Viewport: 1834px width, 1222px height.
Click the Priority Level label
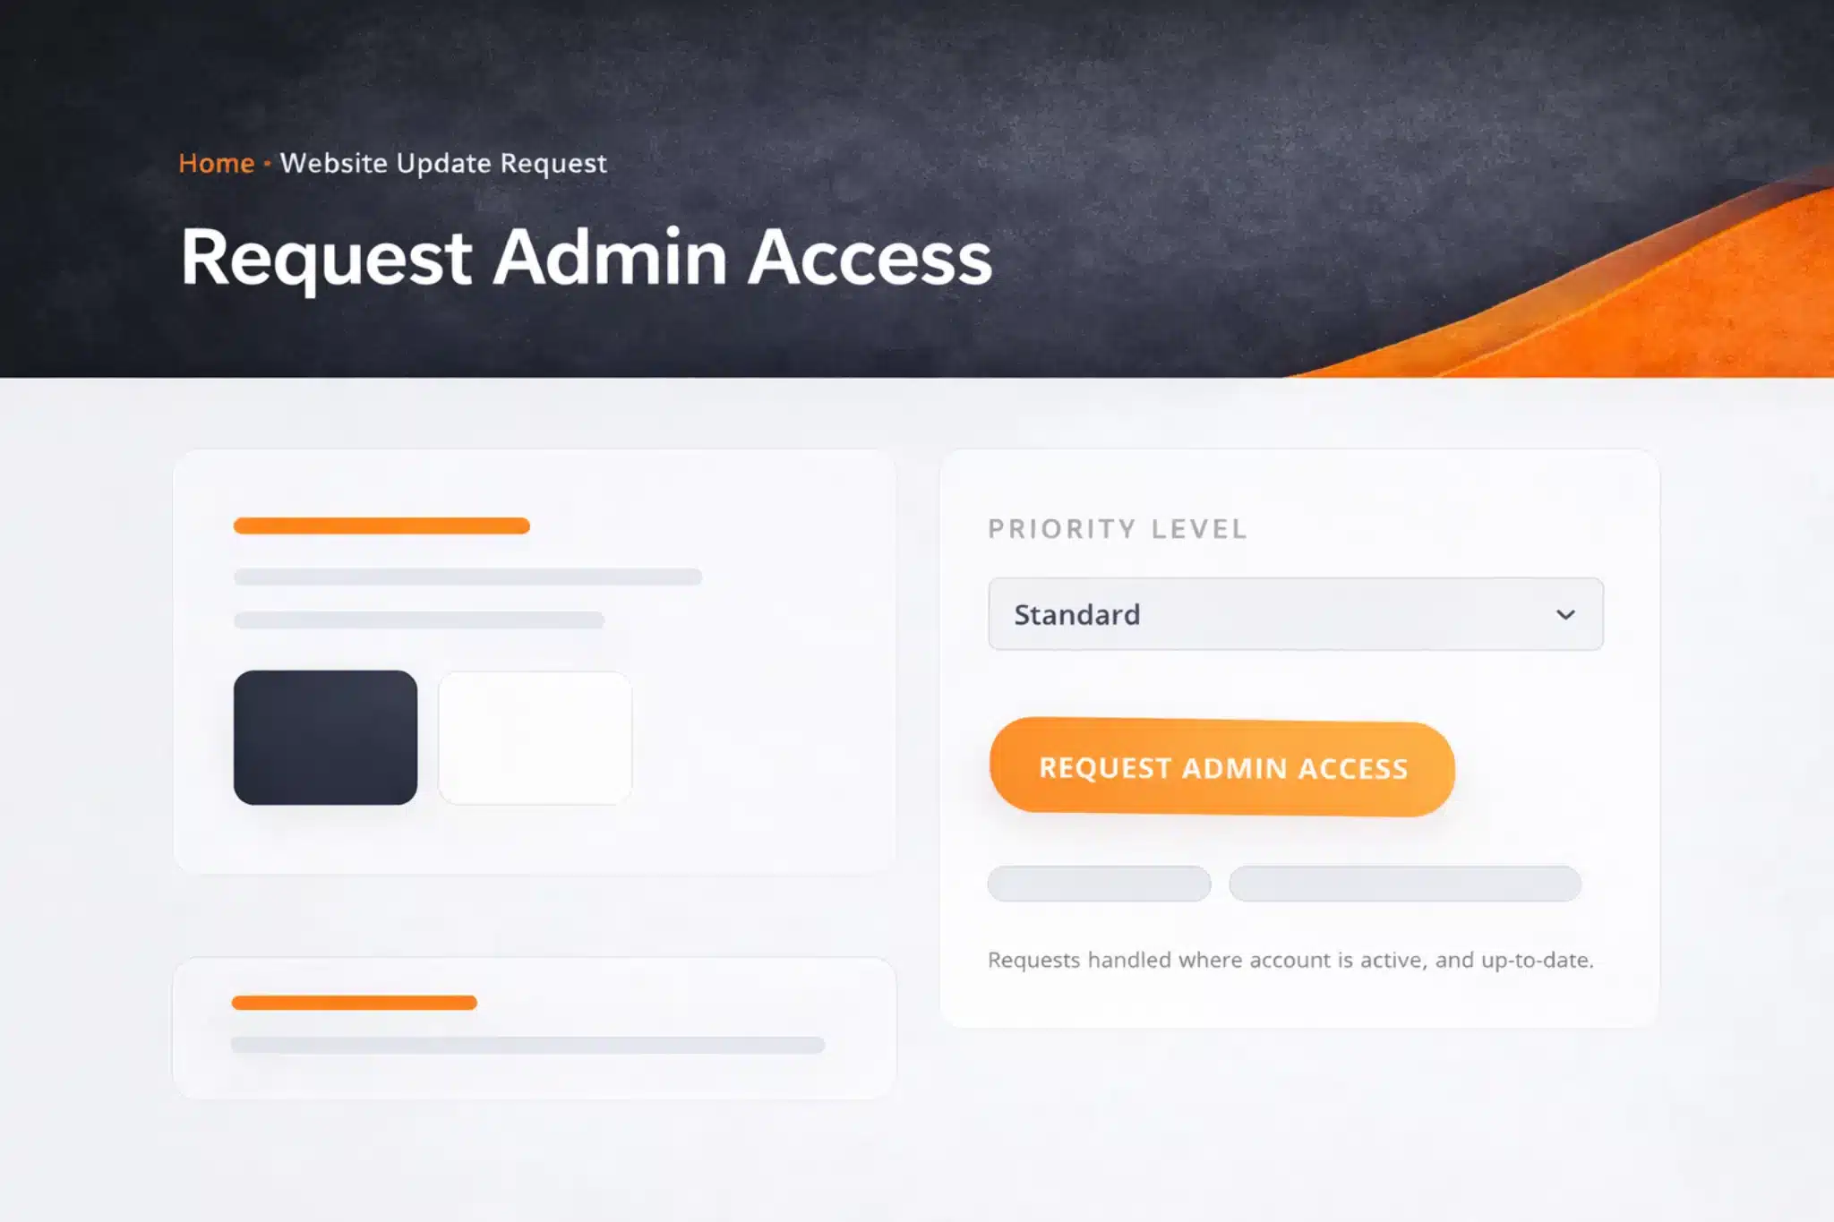(1117, 529)
